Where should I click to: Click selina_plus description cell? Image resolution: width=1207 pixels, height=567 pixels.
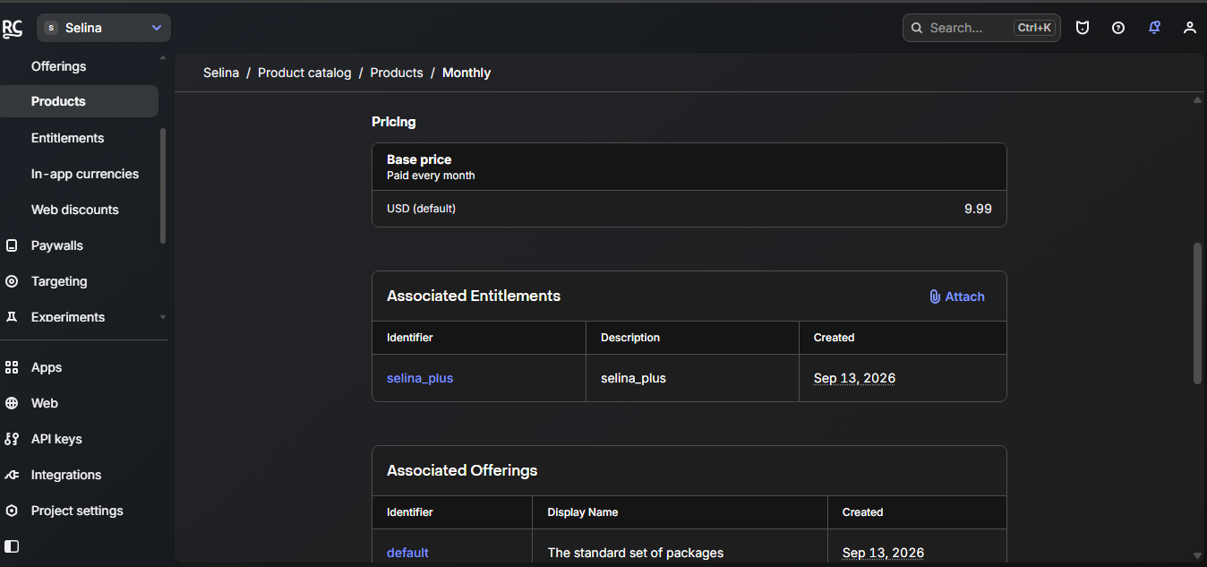(x=633, y=378)
